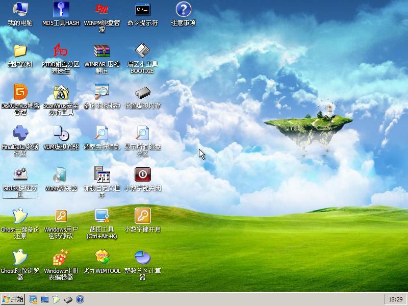The height and width of the screenshot is (306, 408).
Task: Click taskbar screenshot tool quick-launch icon
Action: pos(33,299)
